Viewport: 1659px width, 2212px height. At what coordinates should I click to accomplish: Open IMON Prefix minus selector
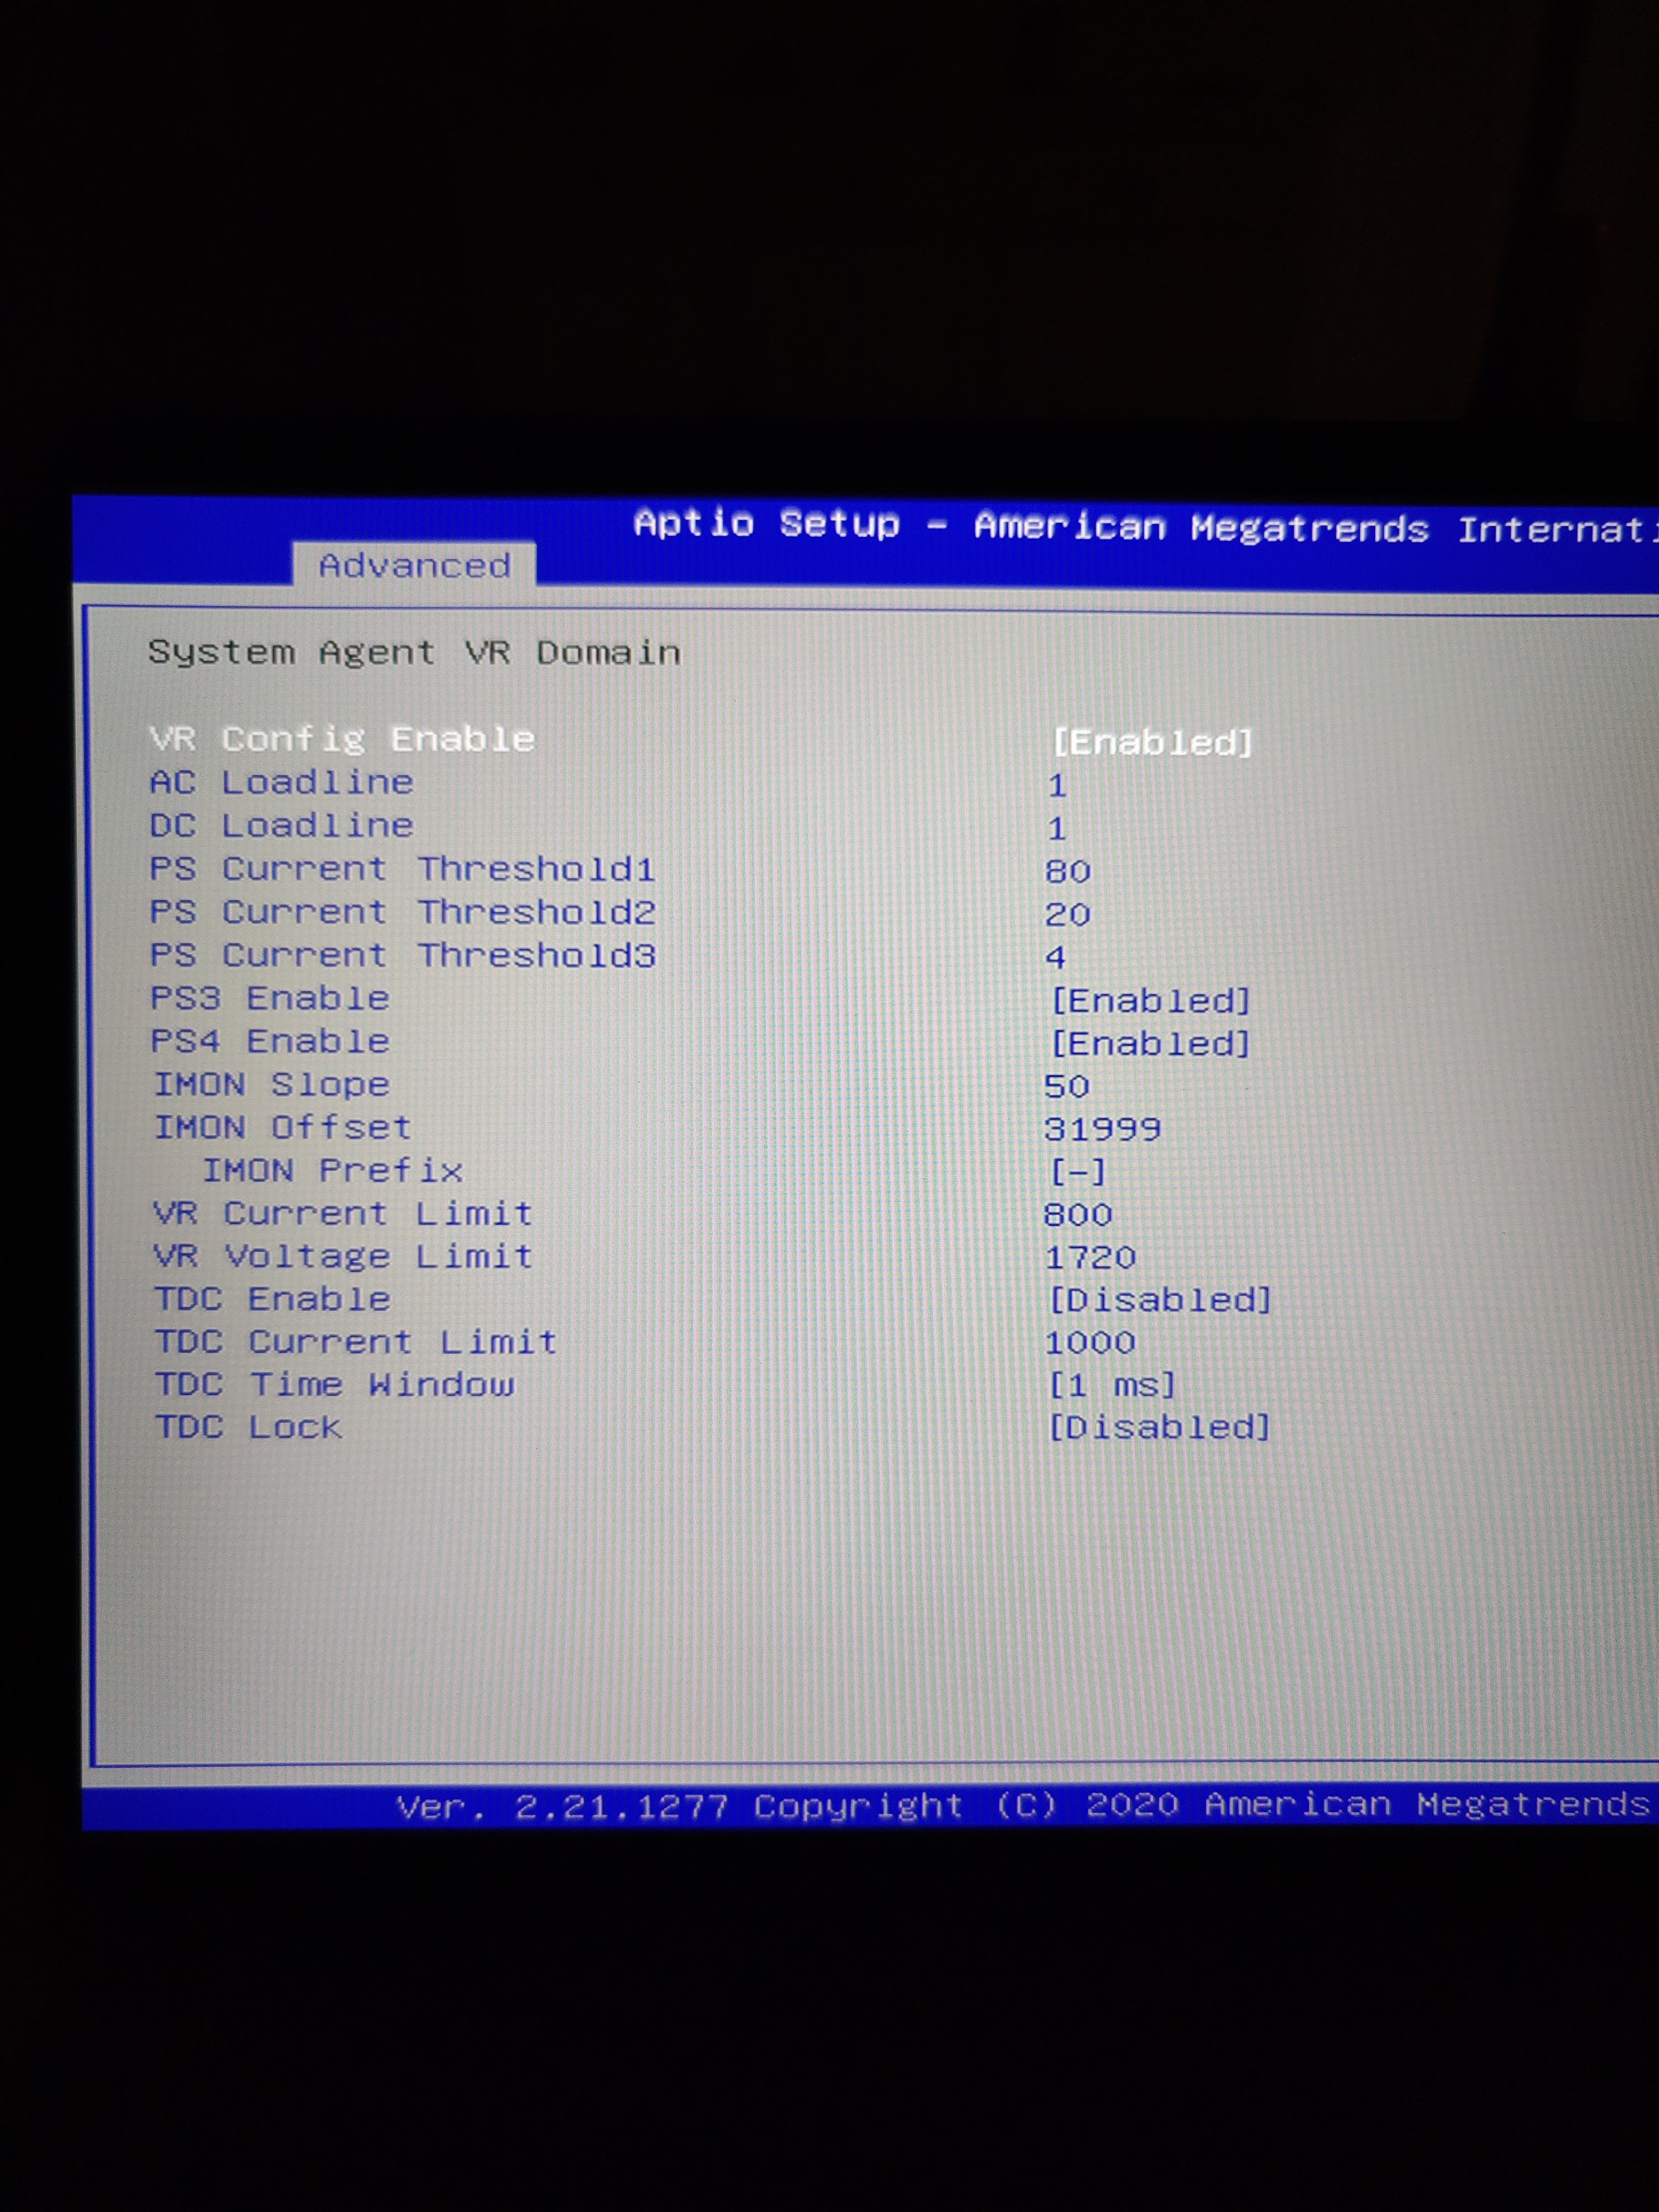1078,1171
